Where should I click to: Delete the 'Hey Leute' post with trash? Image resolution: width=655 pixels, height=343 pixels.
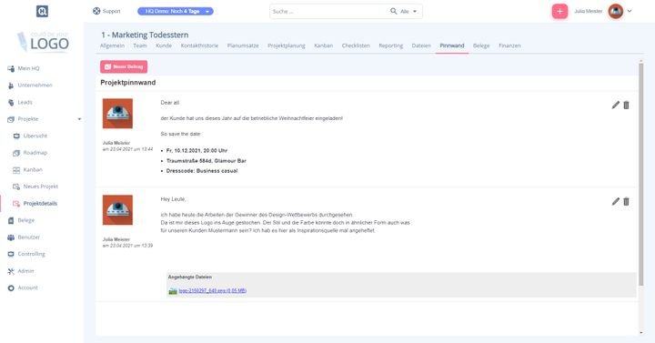(626, 201)
